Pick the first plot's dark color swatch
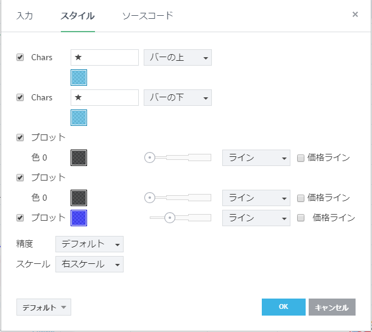The width and height of the screenshot is (372, 332). tap(79, 158)
